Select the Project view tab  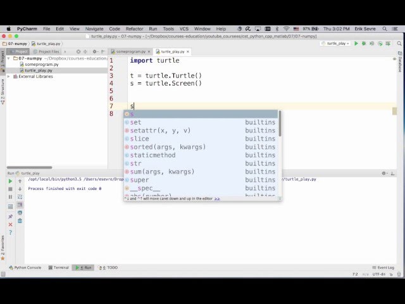pos(18,51)
